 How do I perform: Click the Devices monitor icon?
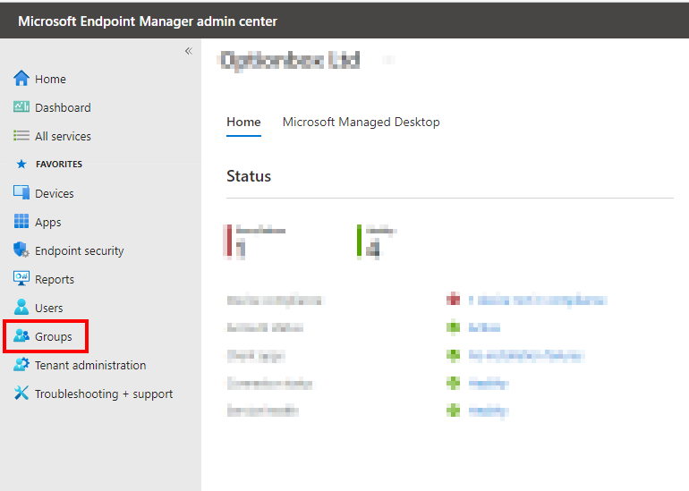pyautogui.click(x=21, y=193)
